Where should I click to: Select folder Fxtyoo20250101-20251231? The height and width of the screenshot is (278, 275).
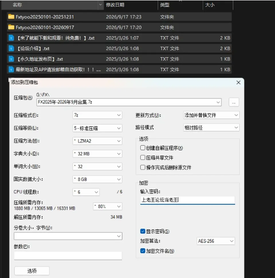click(119, 17)
